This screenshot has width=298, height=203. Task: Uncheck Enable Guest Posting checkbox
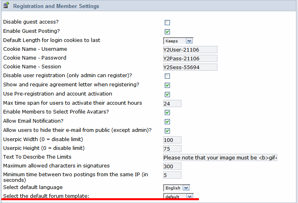[x=167, y=32]
